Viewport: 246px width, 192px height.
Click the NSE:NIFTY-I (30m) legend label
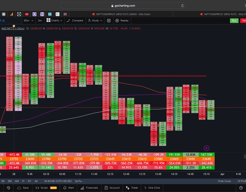[13, 28]
